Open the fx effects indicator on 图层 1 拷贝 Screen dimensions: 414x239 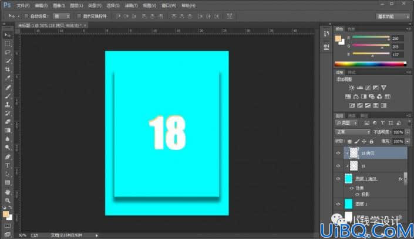tap(400, 179)
